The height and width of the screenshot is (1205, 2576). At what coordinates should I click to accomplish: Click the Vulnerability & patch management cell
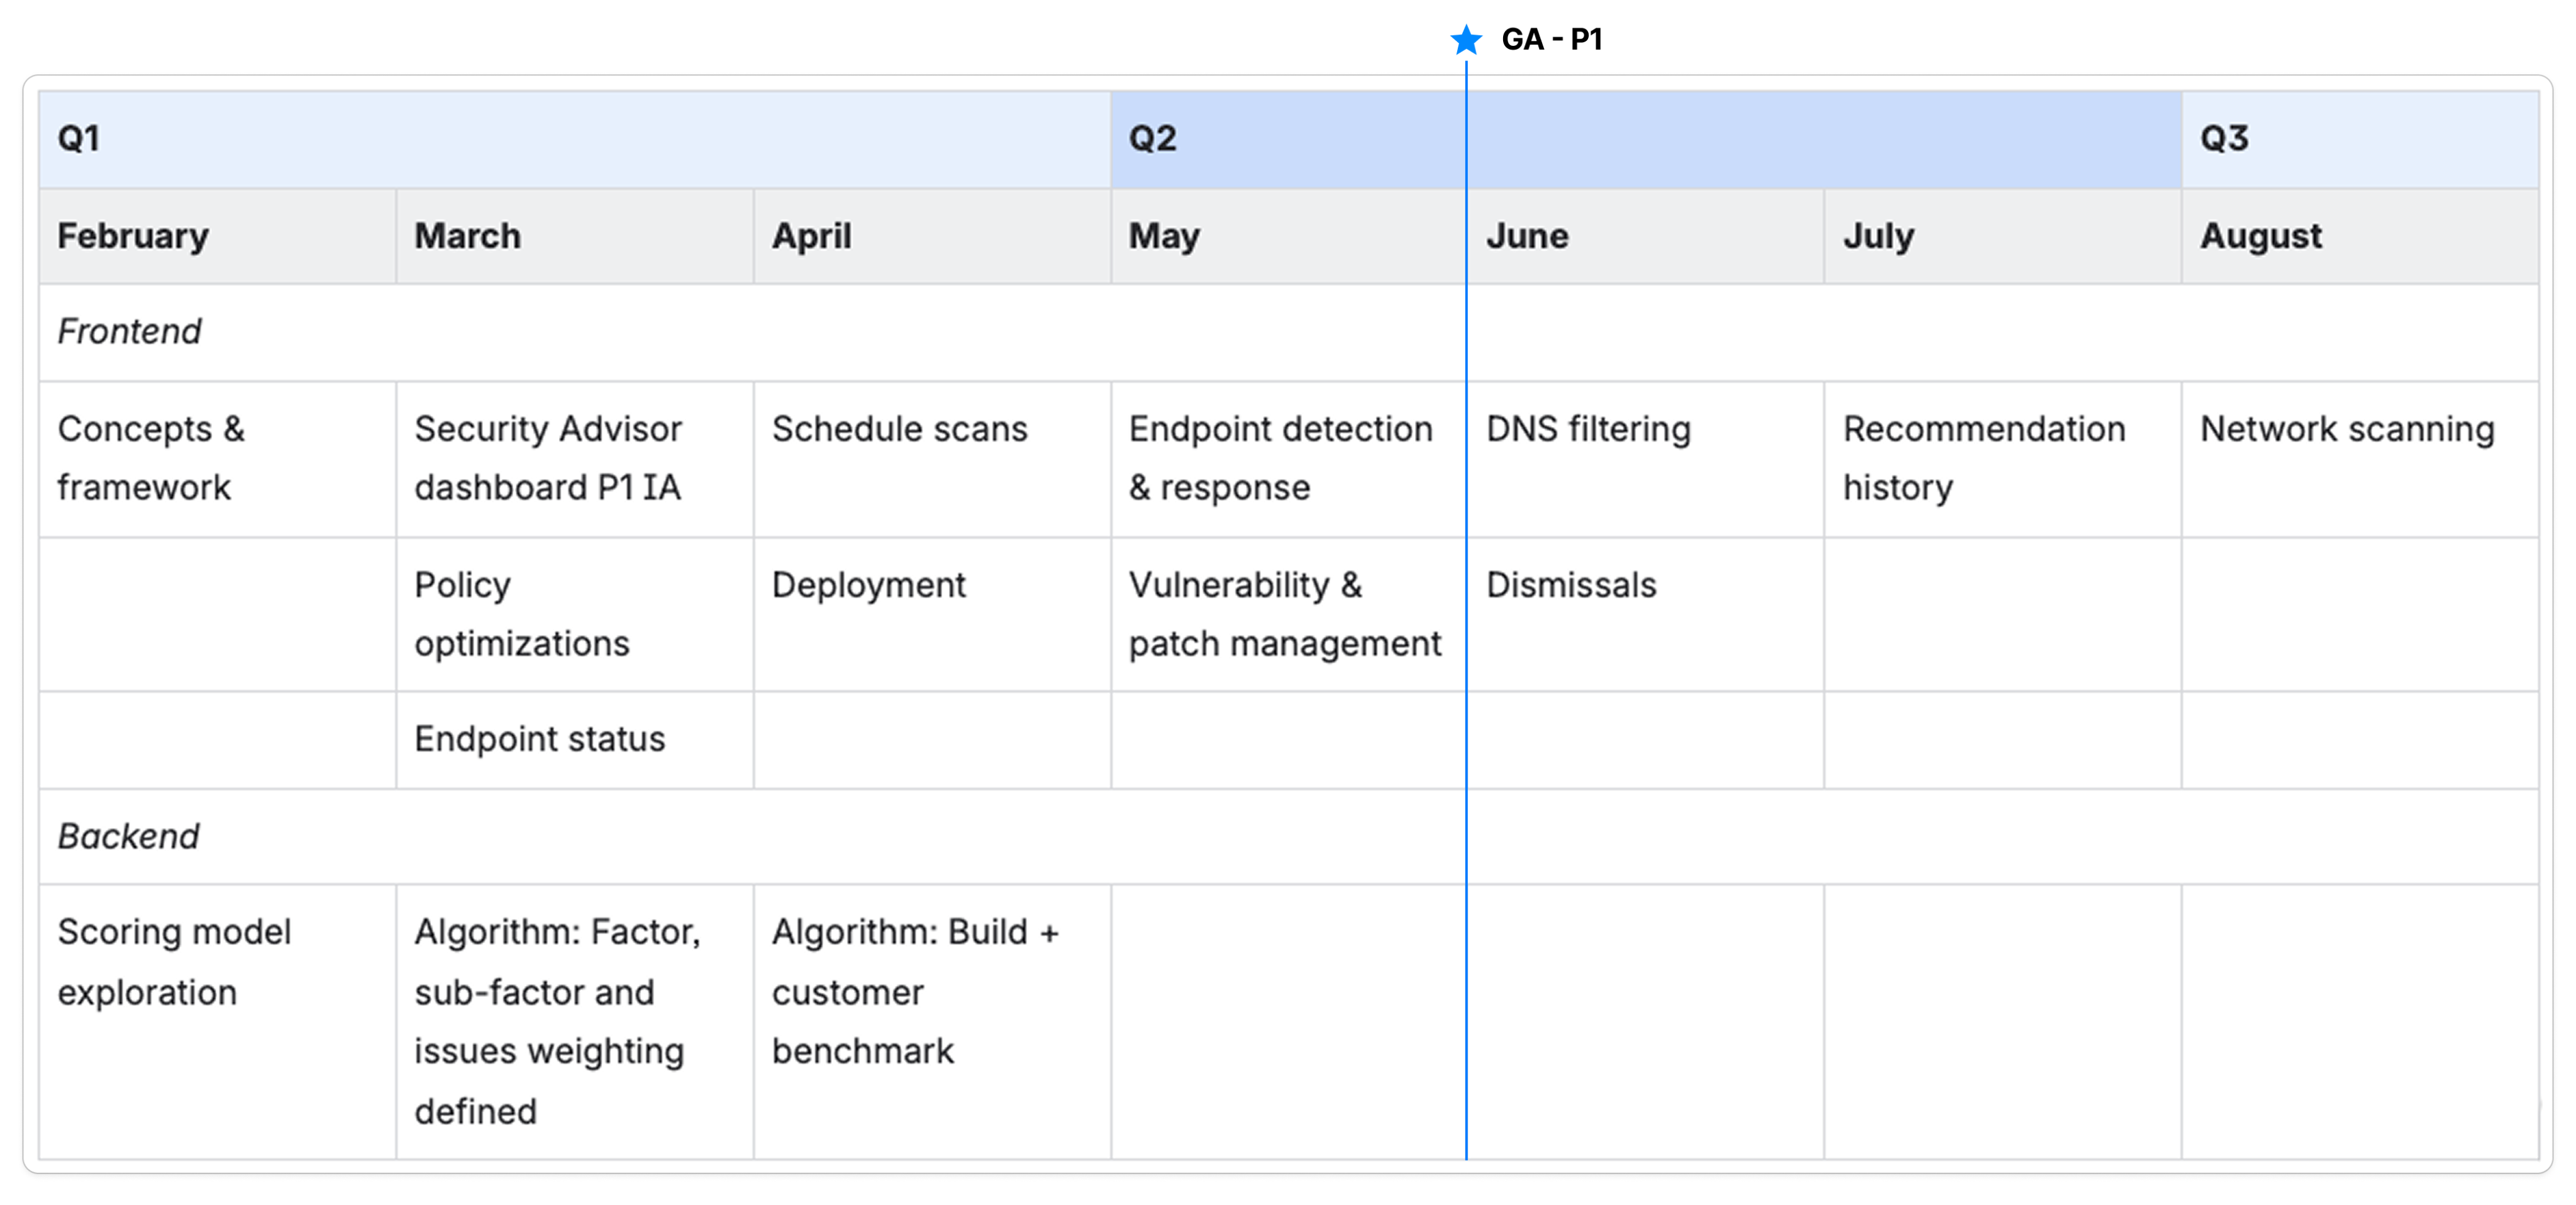click(x=1284, y=614)
